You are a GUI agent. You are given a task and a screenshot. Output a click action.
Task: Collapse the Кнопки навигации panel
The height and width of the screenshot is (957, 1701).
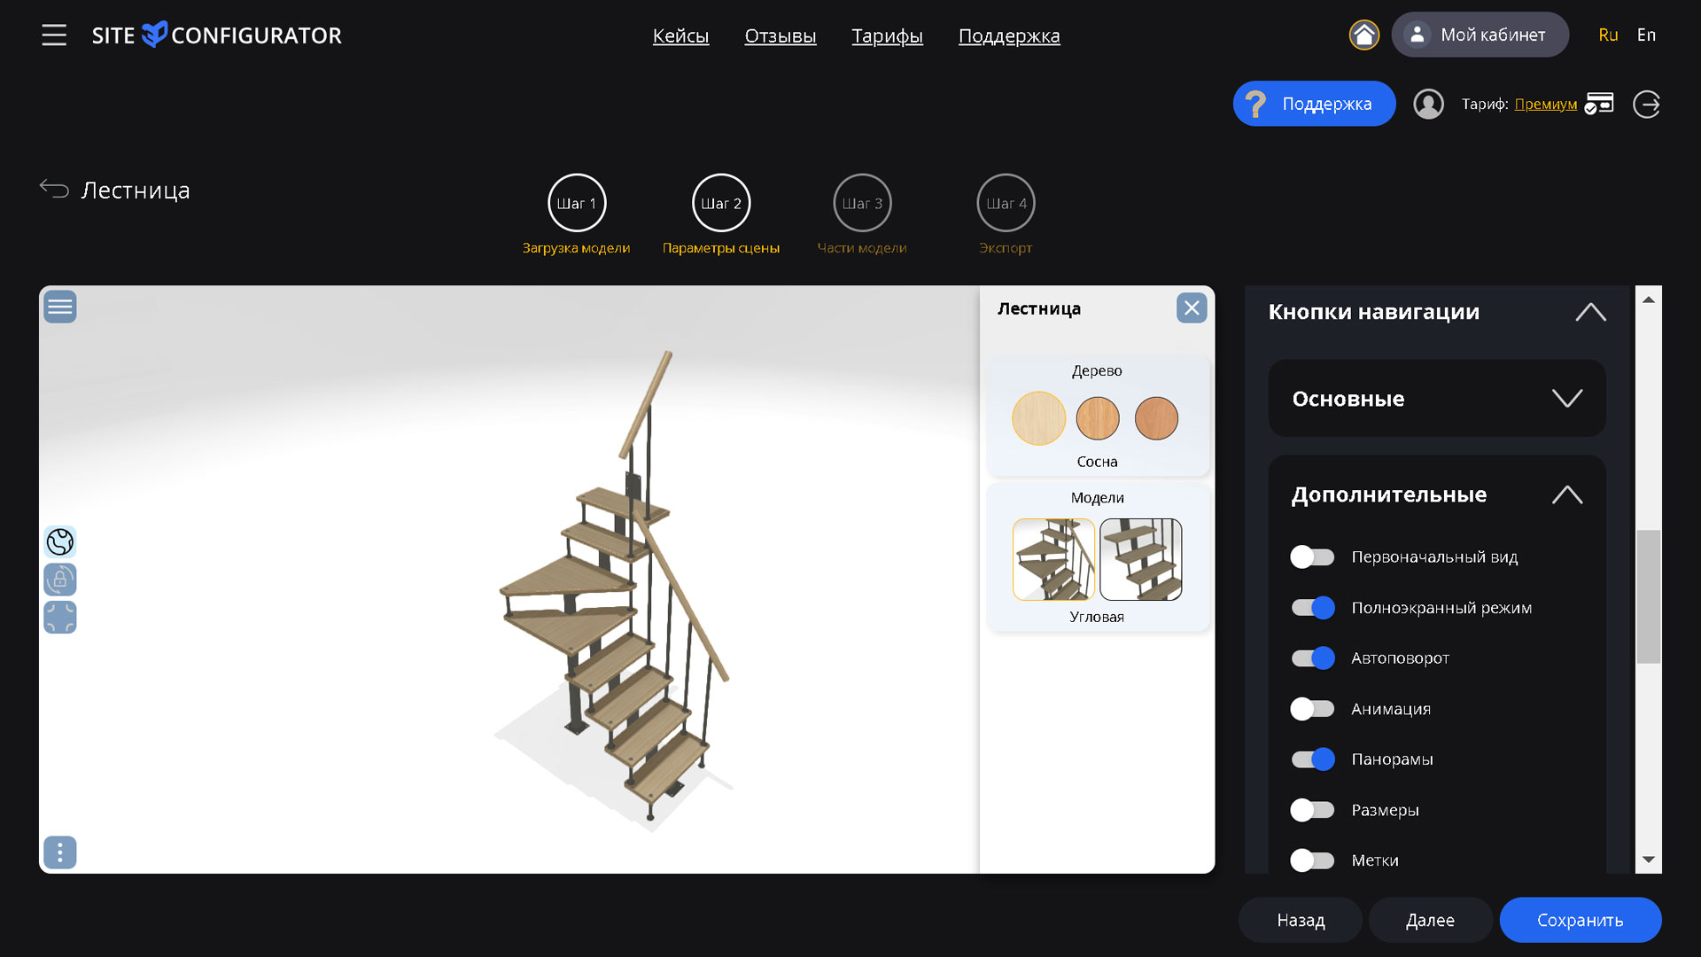tap(1590, 312)
